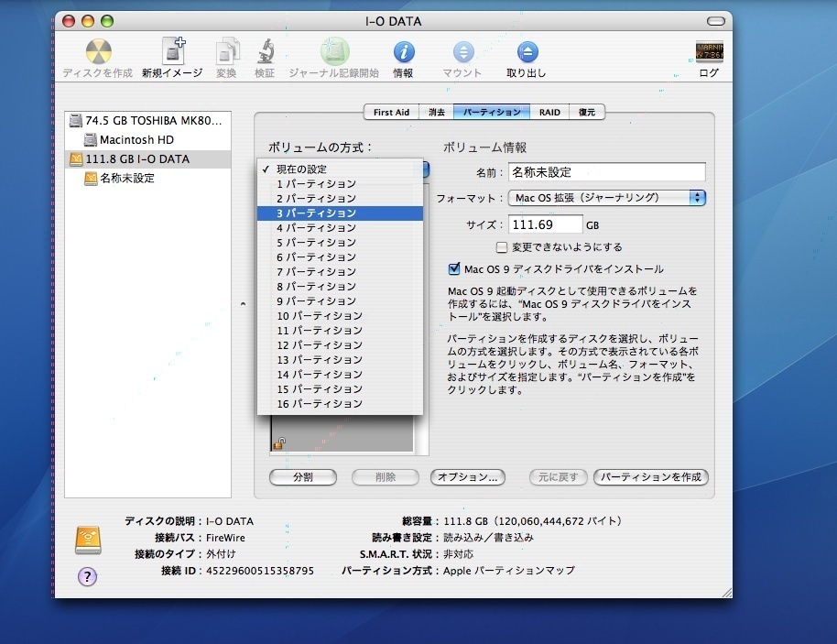Choose 5 パーティション option
The image size is (837, 644).
point(340,243)
